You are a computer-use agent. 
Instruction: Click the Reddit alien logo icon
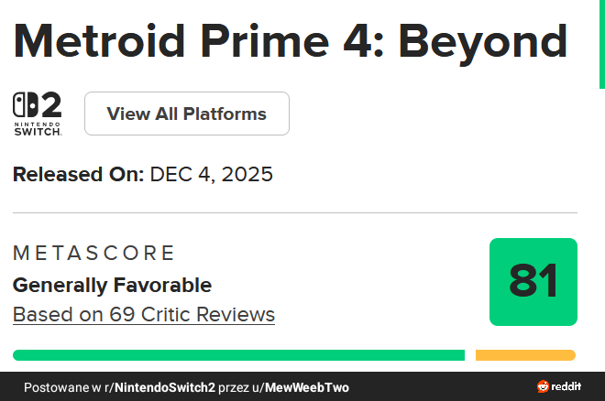(544, 387)
